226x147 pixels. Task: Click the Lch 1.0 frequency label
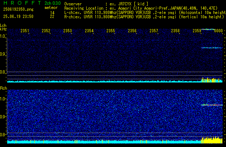tap(3, 36)
